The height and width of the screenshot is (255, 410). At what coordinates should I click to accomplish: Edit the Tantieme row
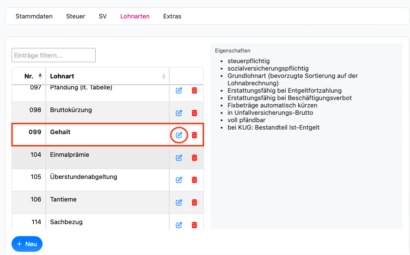(x=179, y=202)
